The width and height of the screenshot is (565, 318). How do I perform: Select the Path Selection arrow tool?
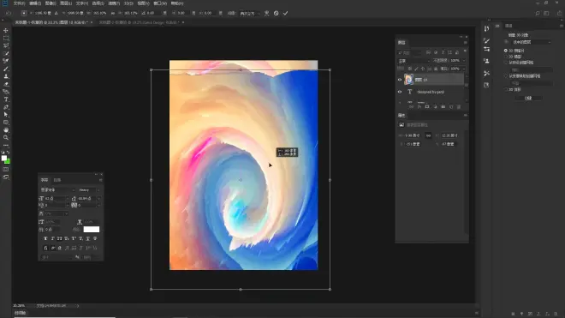click(x=6, y=115)
